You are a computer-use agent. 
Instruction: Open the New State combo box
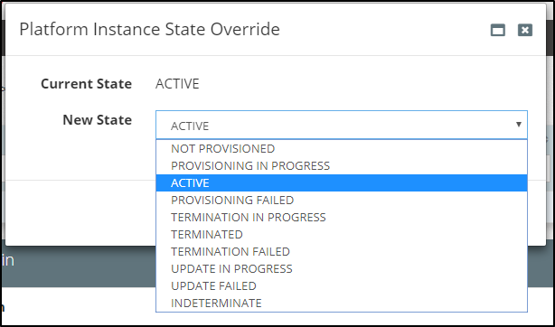coord(342,125)
